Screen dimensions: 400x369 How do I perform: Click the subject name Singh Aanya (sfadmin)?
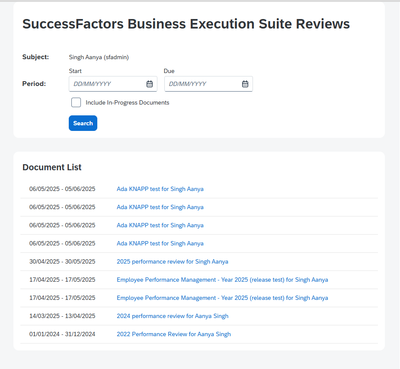pyautogui.click(x=99, y=57)
